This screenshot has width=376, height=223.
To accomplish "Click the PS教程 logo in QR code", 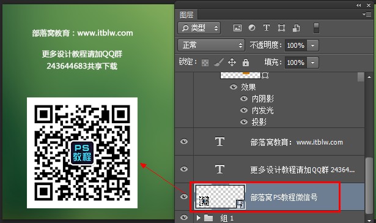I will [x=82, y=153].
